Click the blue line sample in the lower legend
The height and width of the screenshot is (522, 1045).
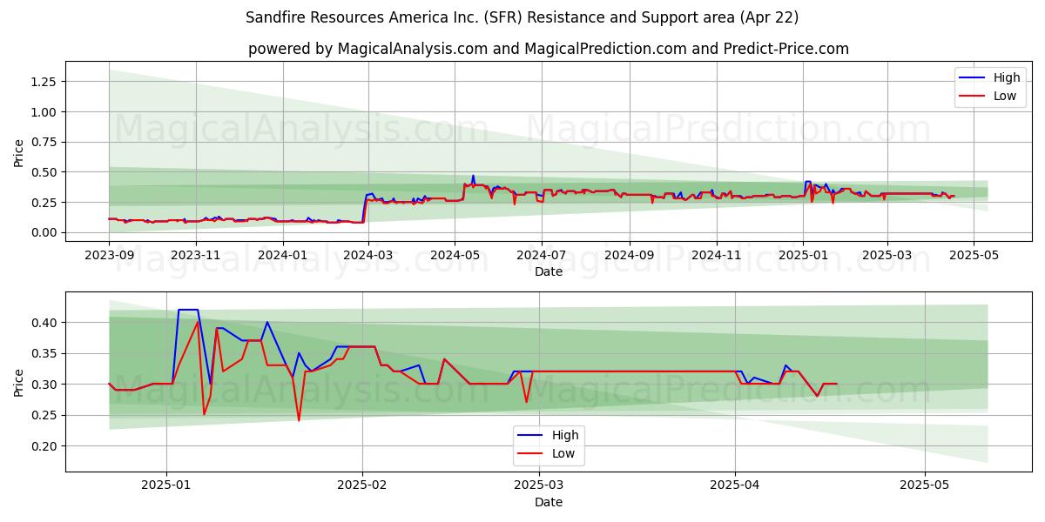pos(532,436)
